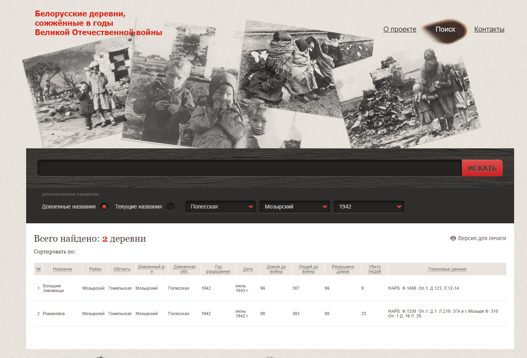The height and width of the screenshot is (358, 527).
Task: Click the printer icon for print version
Action: tap(453, 239)
